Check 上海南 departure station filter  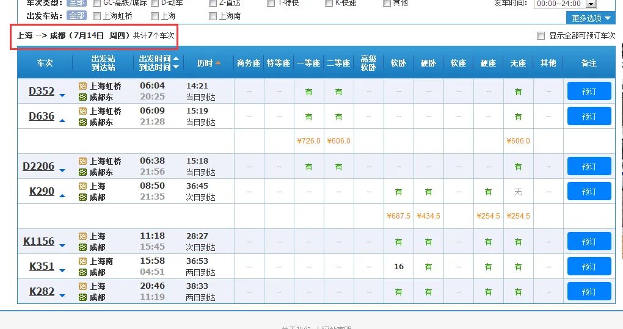pos(213,16)
